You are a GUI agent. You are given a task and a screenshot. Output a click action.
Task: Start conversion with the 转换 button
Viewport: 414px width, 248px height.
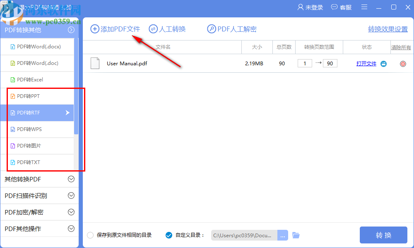[383, 235]
